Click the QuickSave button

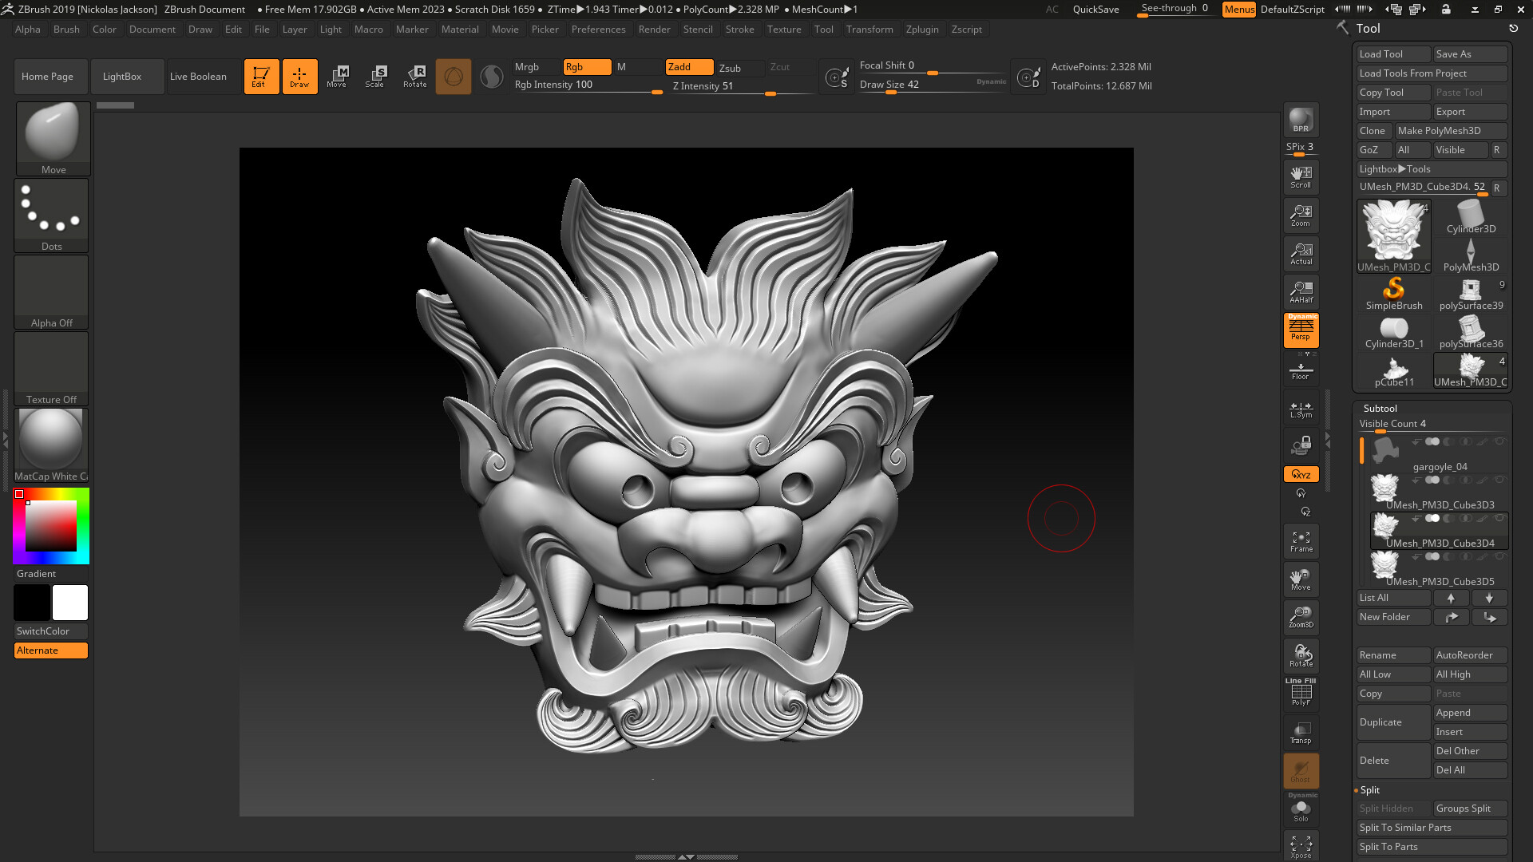pyautogui.click(x=1095, y=10)
